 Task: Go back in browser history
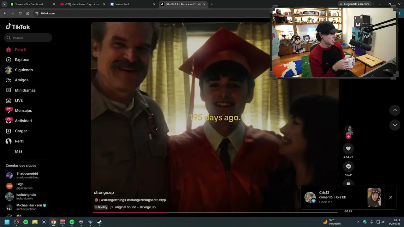5,13
